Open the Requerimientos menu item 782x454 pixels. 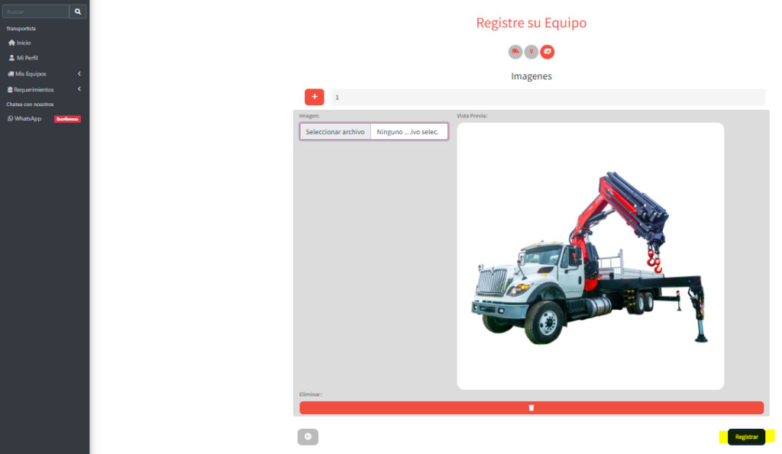(x=34, y=89)
